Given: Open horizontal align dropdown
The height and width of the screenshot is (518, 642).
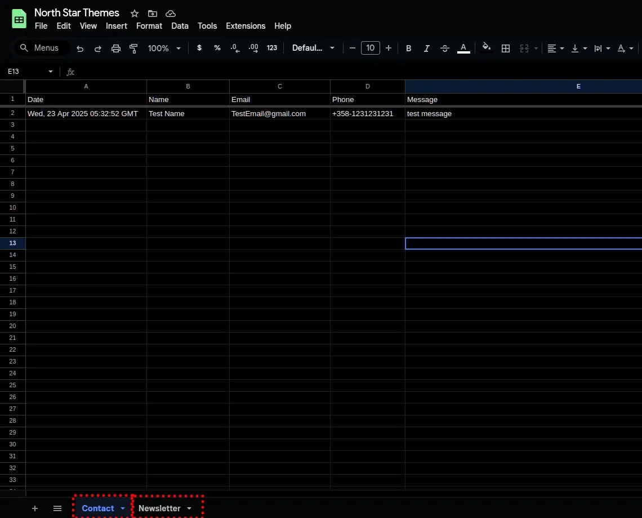Looking at the screenshot, I should pyautogui.click(x=556, y=48).
